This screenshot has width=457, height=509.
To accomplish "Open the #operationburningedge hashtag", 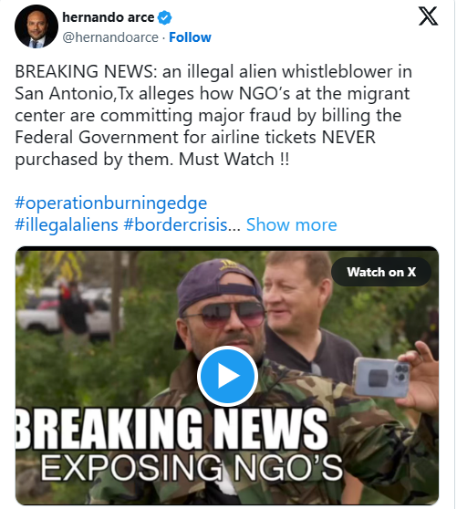I will (x=111, y=203).
